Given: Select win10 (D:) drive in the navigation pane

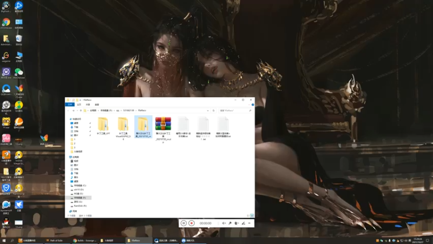Looking at the screenshot, I should [x=77, y=189].
